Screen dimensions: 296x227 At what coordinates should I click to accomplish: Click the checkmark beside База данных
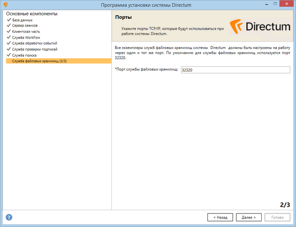coord(9,19)
